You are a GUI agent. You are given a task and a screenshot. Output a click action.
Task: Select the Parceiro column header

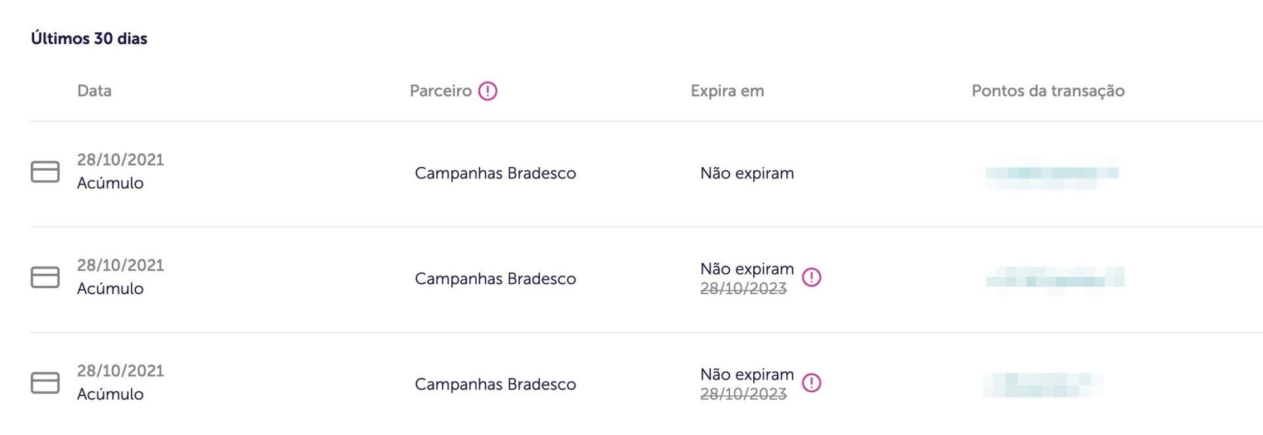click(441, 91)
